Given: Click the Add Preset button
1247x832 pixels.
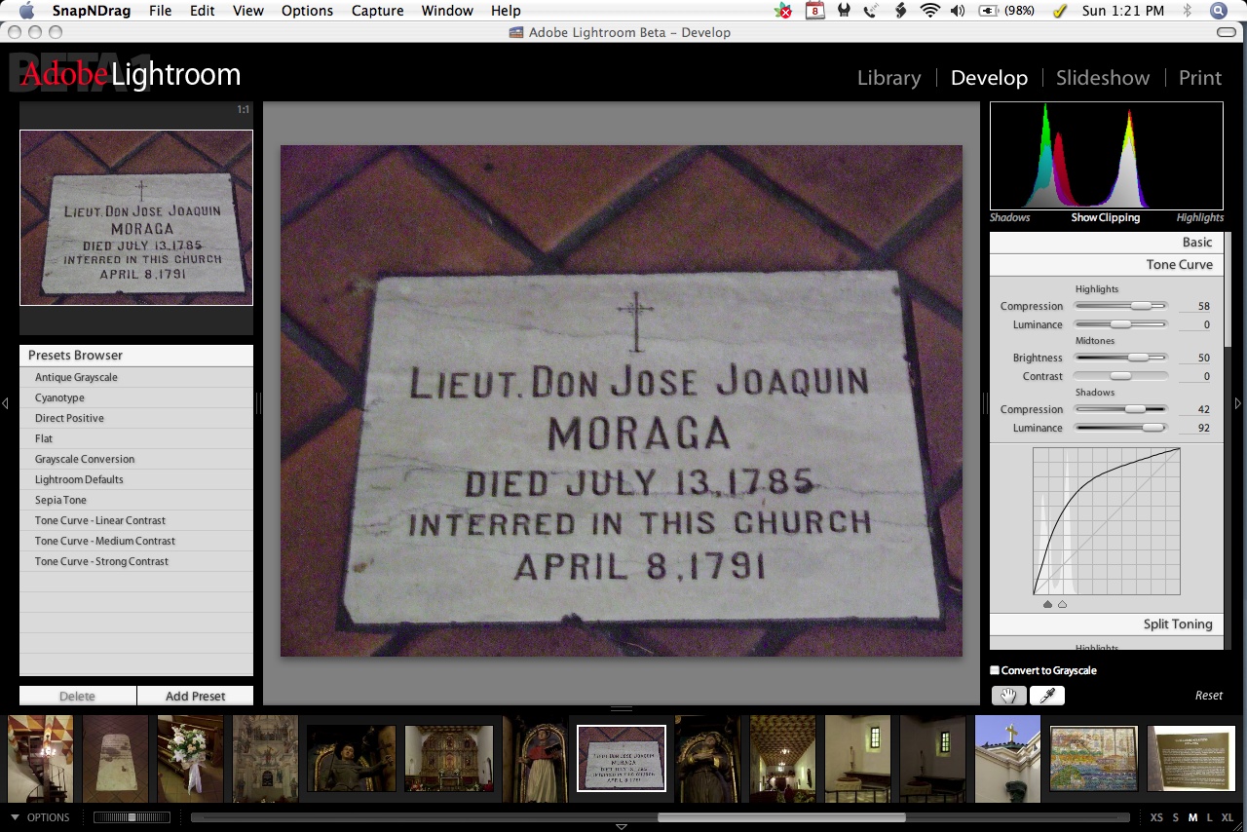Looking at the screenshot, I should 195,696.
